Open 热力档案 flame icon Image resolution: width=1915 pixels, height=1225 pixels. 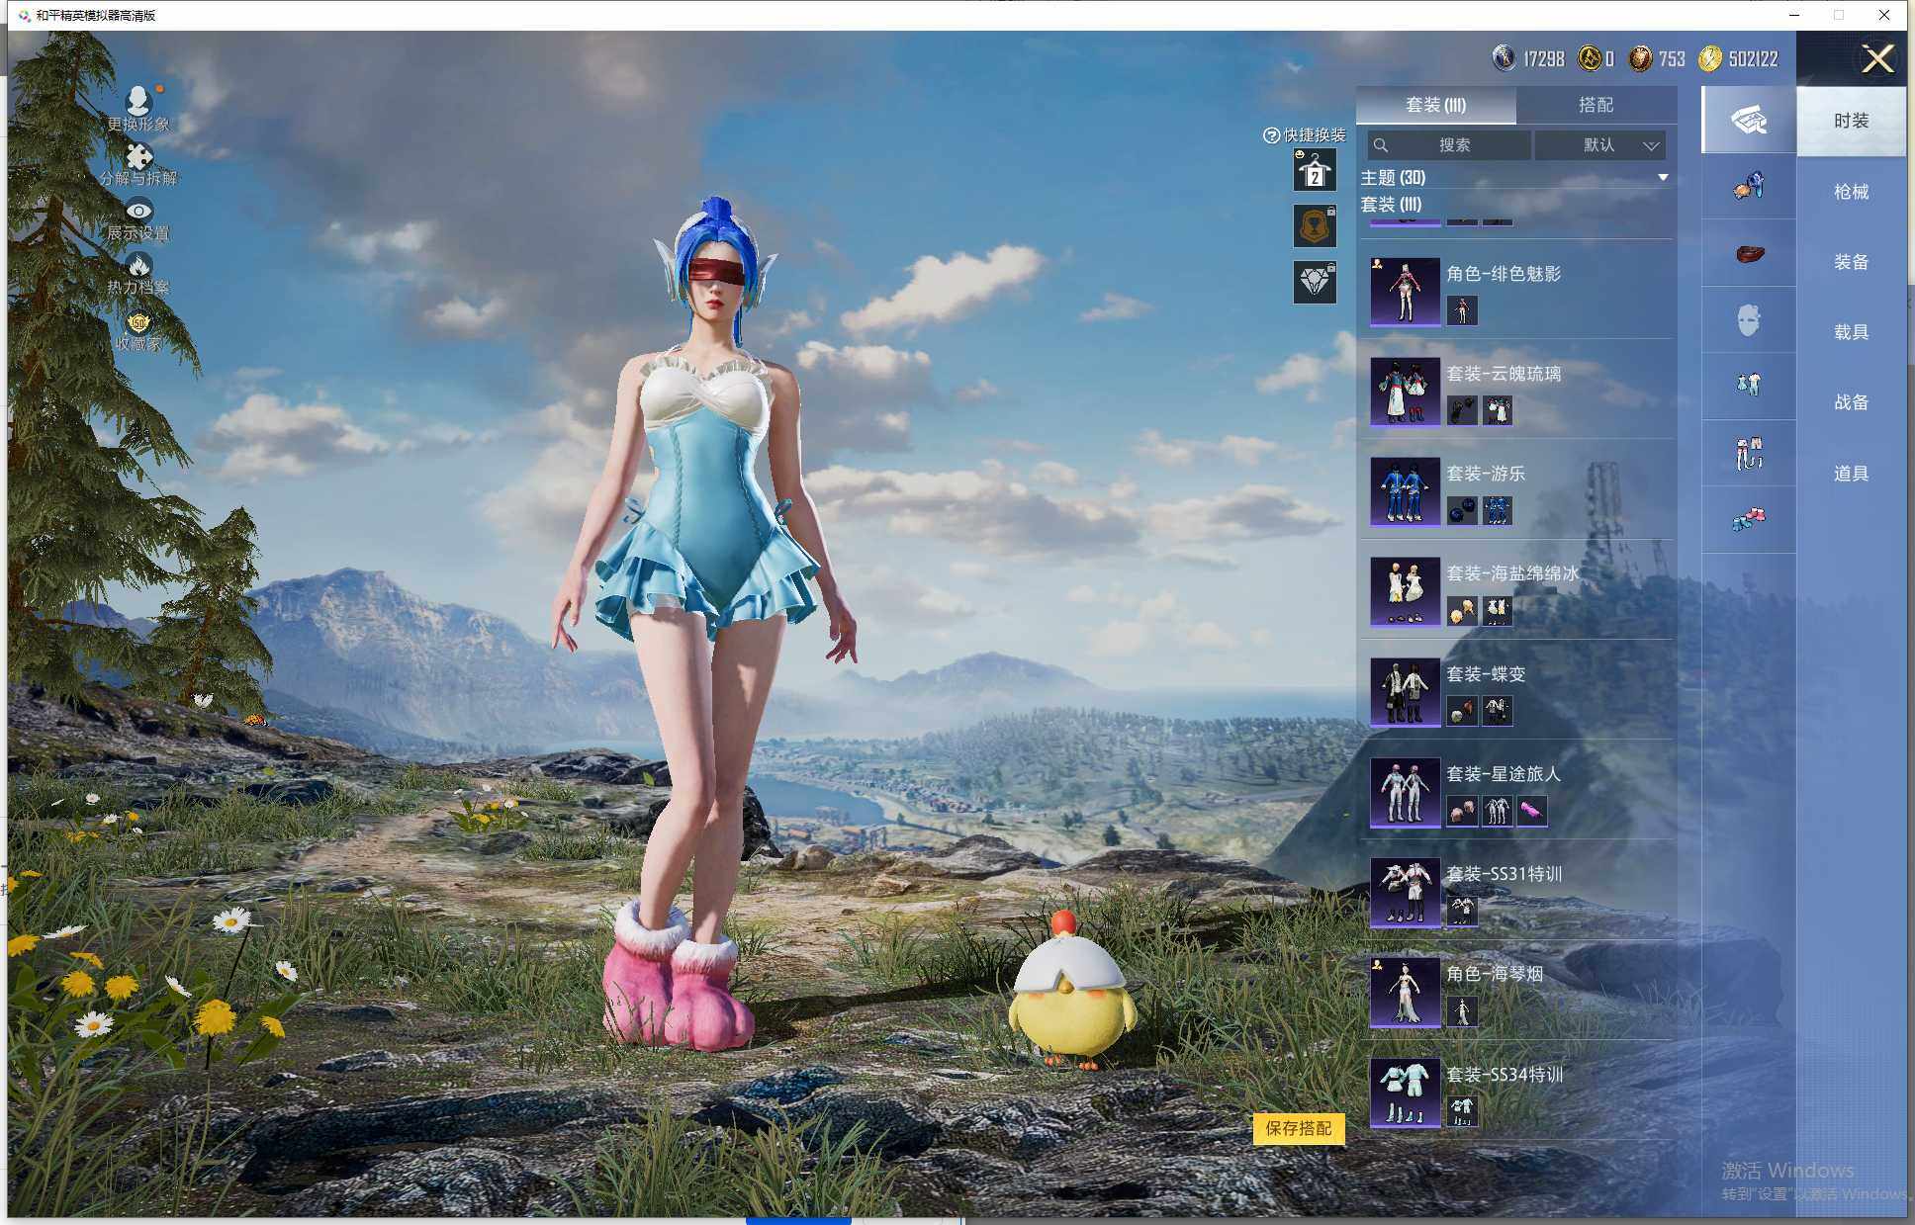(138, 265)
